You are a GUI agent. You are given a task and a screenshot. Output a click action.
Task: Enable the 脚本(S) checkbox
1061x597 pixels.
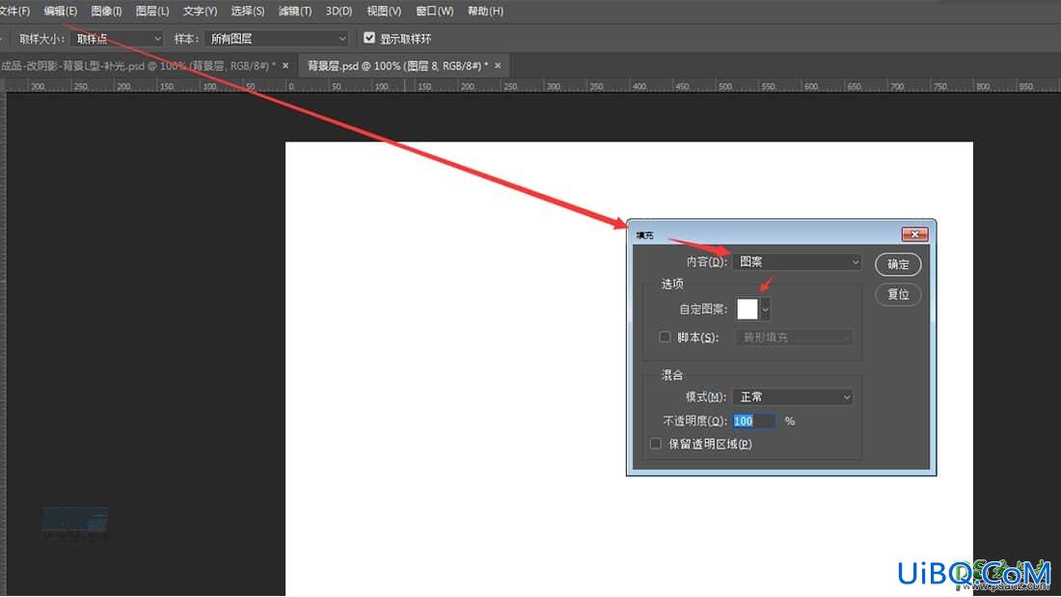point(665,337)
